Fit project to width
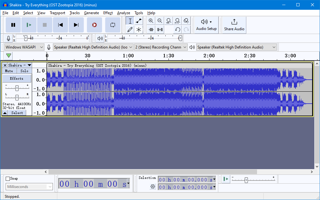This screenshot has height=200, width=320. click(177, 21)
